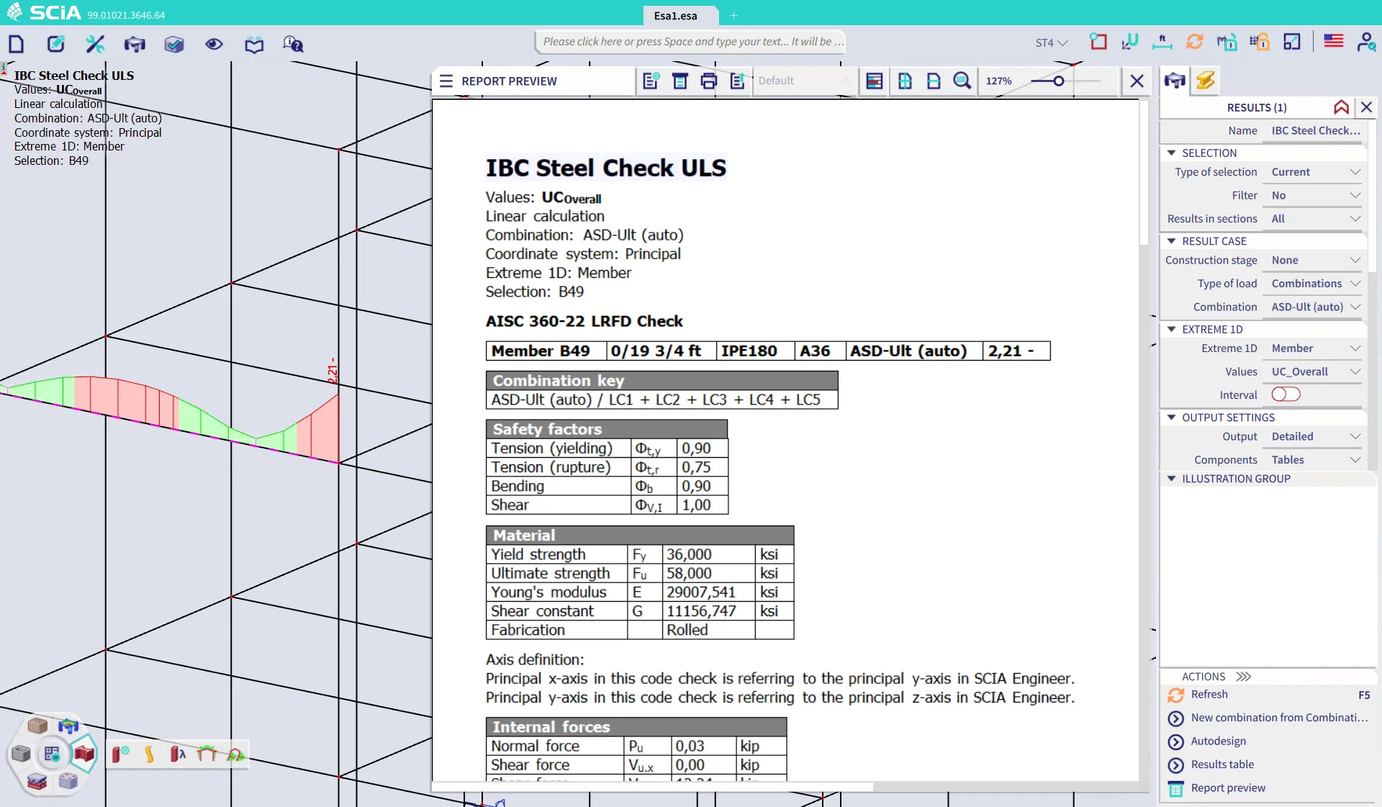
Task: Click the report settings icon
Action: (x=651, y=81)
